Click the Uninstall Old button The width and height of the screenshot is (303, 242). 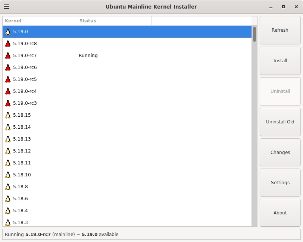(280, 122)
